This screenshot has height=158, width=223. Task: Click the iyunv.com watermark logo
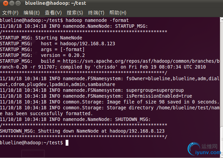[204, 149]
